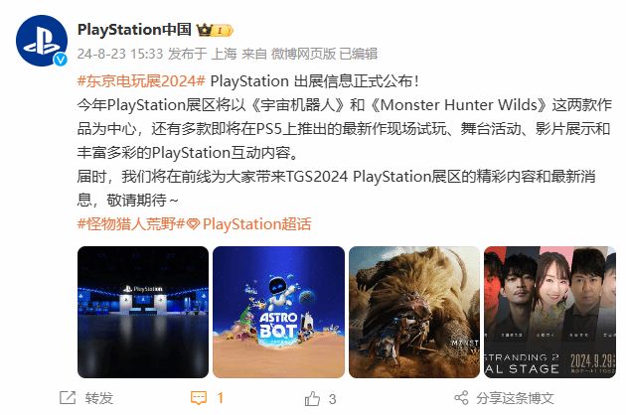Click the diamond super-topic icon
The height and width of the screenshot is (415, 626).
pyautogui.click(x=193, y=224)
